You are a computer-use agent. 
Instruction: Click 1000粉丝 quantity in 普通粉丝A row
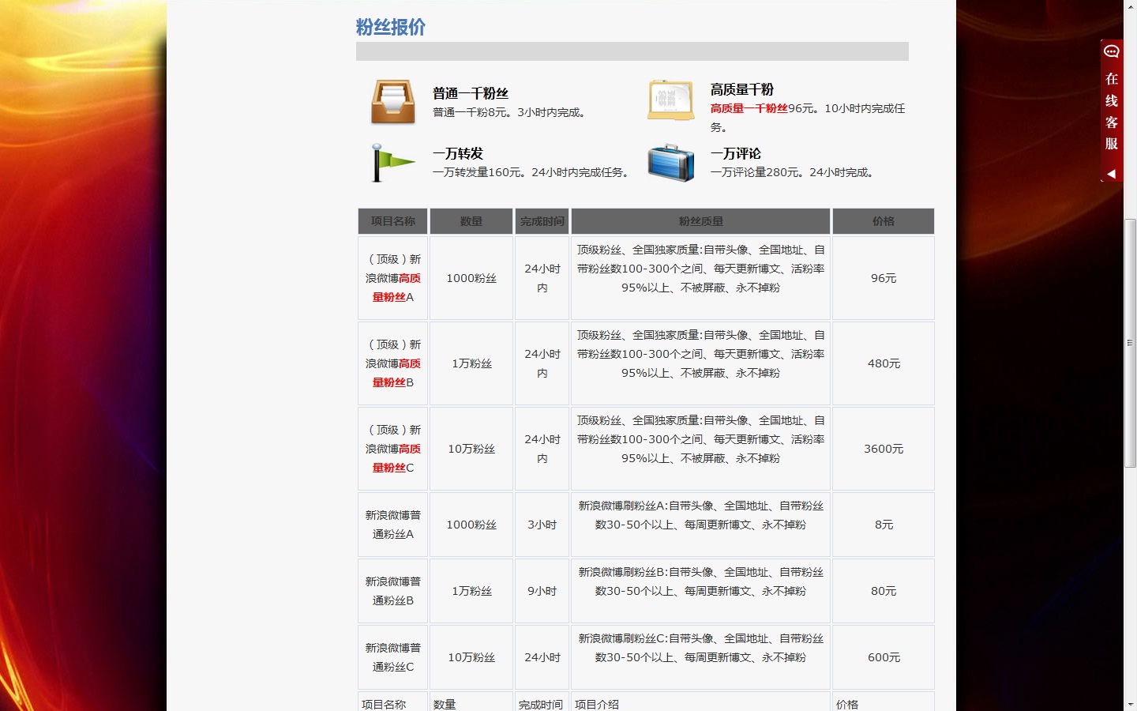pos(471,525)
